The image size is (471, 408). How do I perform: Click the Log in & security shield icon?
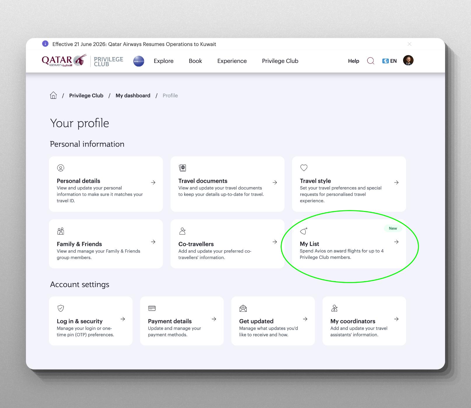pos(61,308)
